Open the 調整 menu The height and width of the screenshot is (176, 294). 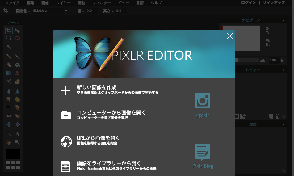[x=82, y=3]
